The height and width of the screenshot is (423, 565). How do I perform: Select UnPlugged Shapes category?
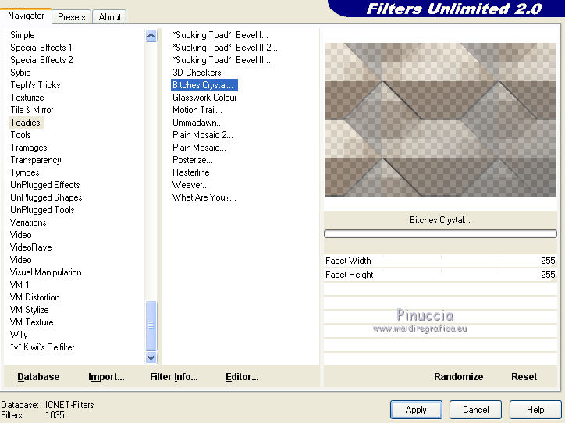[x=46, y=197]
